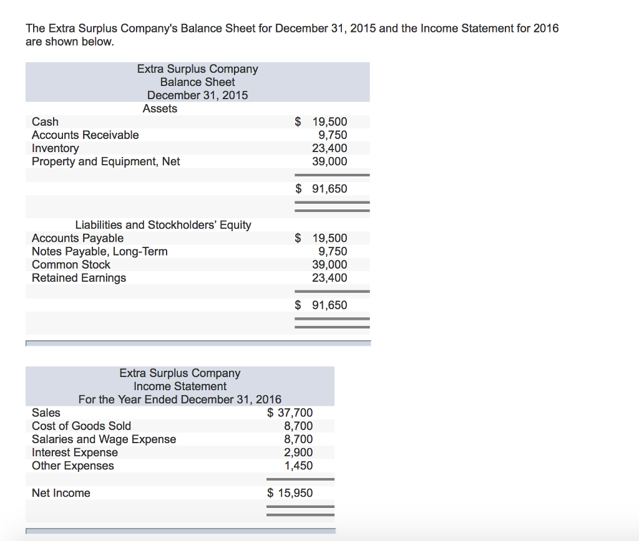
Task: Click the Accounts Receivable value '9,750'
Action: click(x=333, y=135)
